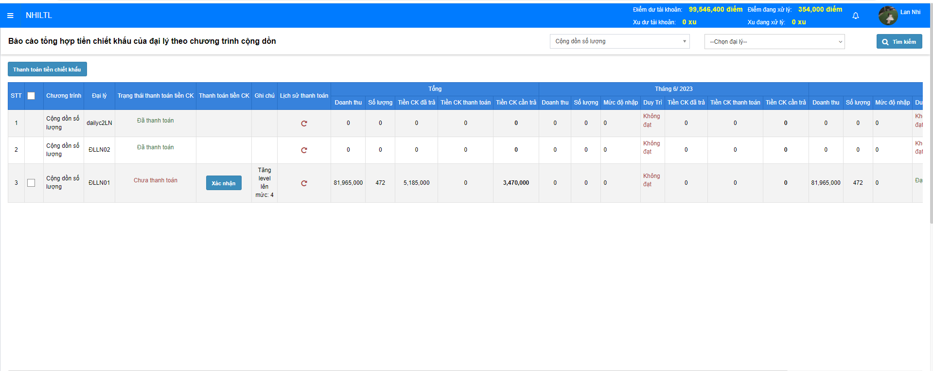Click row number 1 link
The height and width of the screenshot is (371, 933).
(16, 123)
